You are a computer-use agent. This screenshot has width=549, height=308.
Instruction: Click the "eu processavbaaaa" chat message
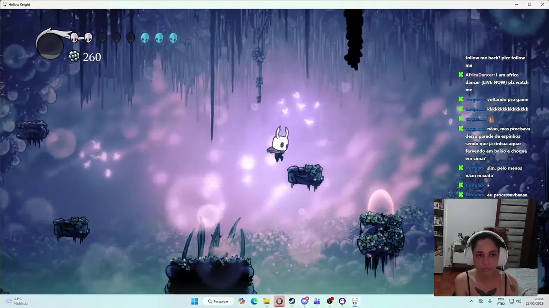tap(507, 195)
